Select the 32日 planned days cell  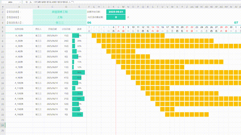[66, 104]
